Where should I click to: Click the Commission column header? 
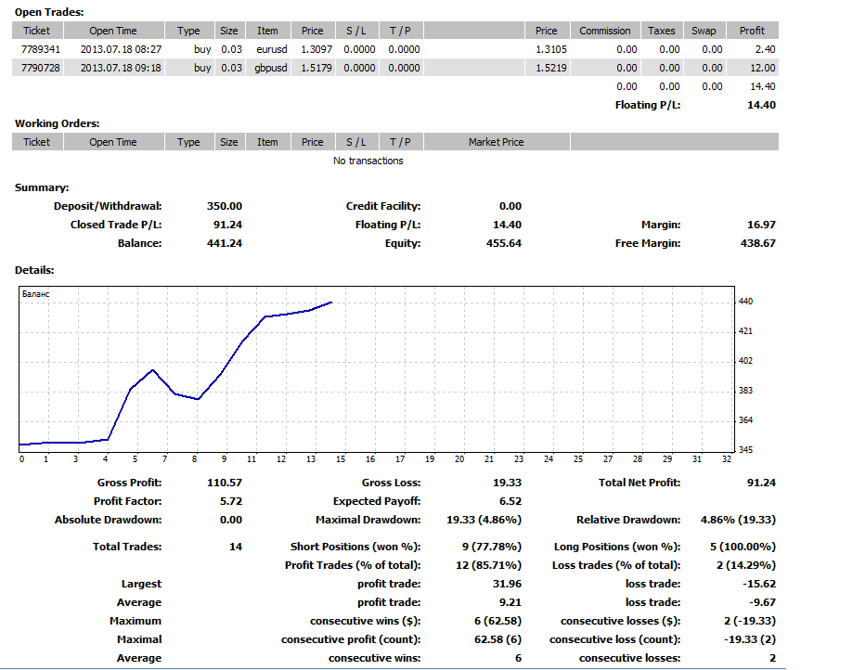click(605, 31)
